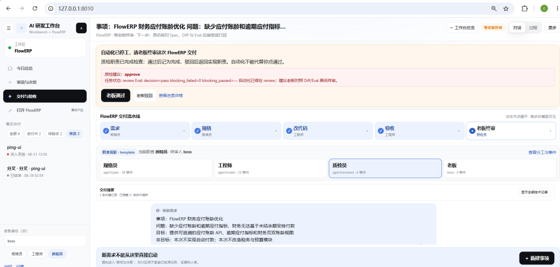Select the 规格员 agentspec role card
Screen dimensions: 560x267
click(x=157, y=168)
